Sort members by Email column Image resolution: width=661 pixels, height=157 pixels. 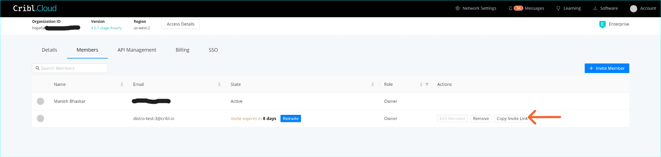219,84
